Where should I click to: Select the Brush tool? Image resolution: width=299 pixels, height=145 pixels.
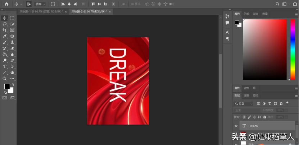point(5,42)
